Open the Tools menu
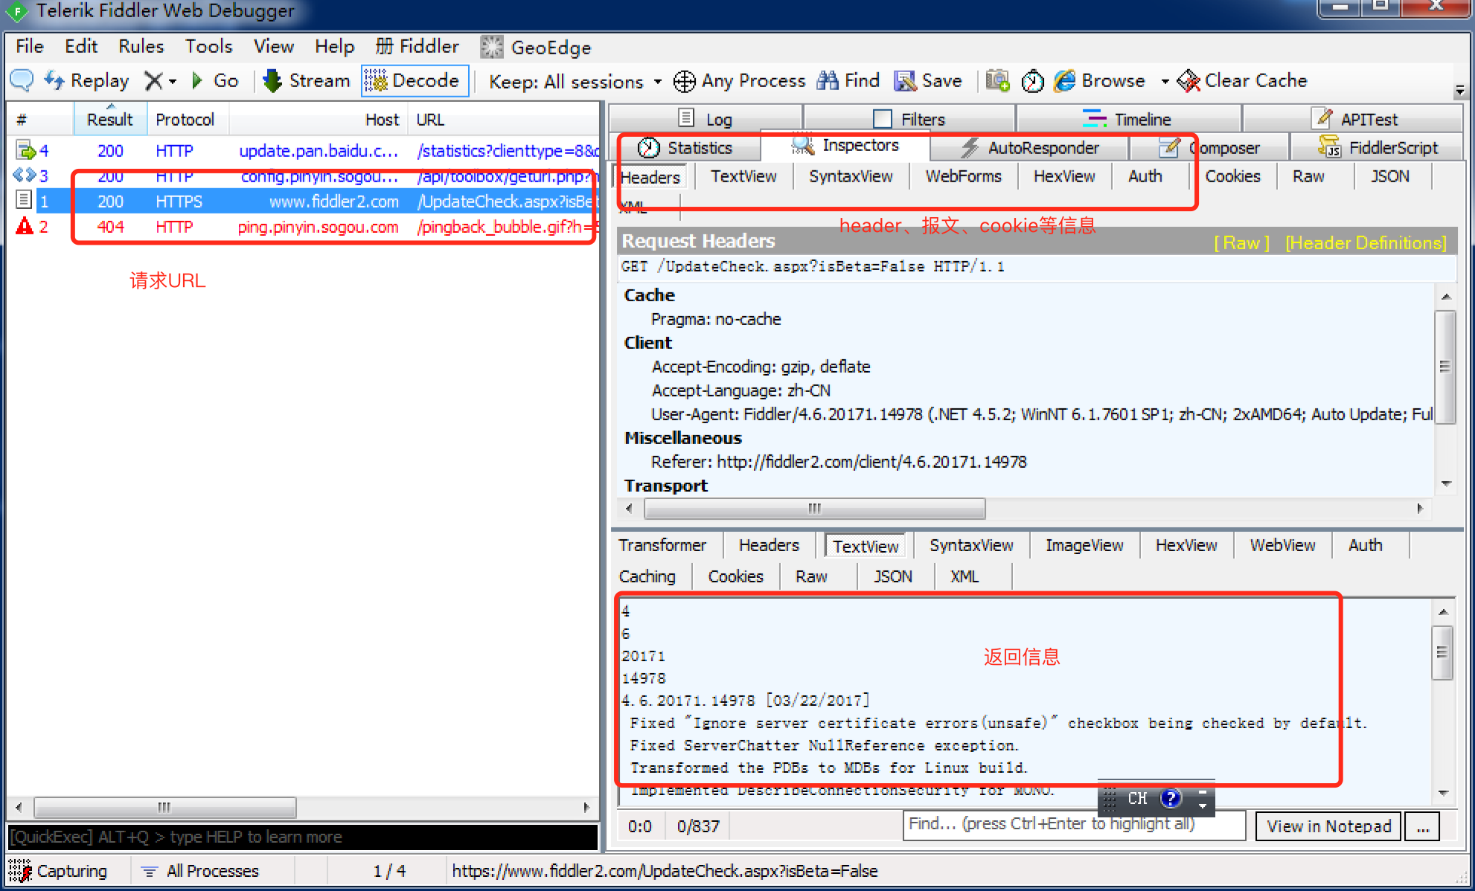Screen dimensions: 1475x891 click(x=208, y=46)
